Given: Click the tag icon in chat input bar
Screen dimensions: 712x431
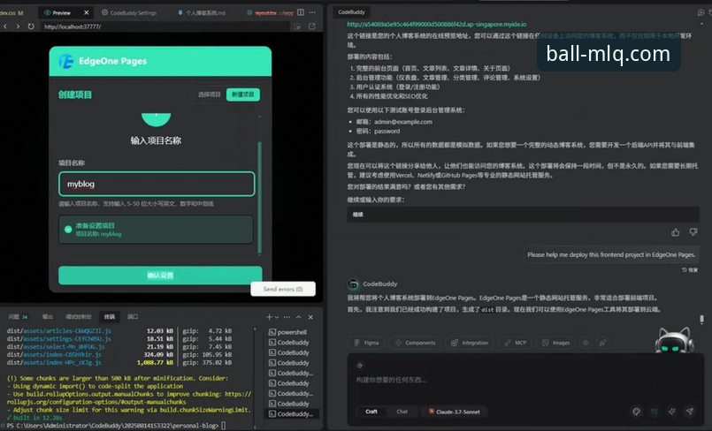Looking at the screenshot, I should [x=637, y=412].
